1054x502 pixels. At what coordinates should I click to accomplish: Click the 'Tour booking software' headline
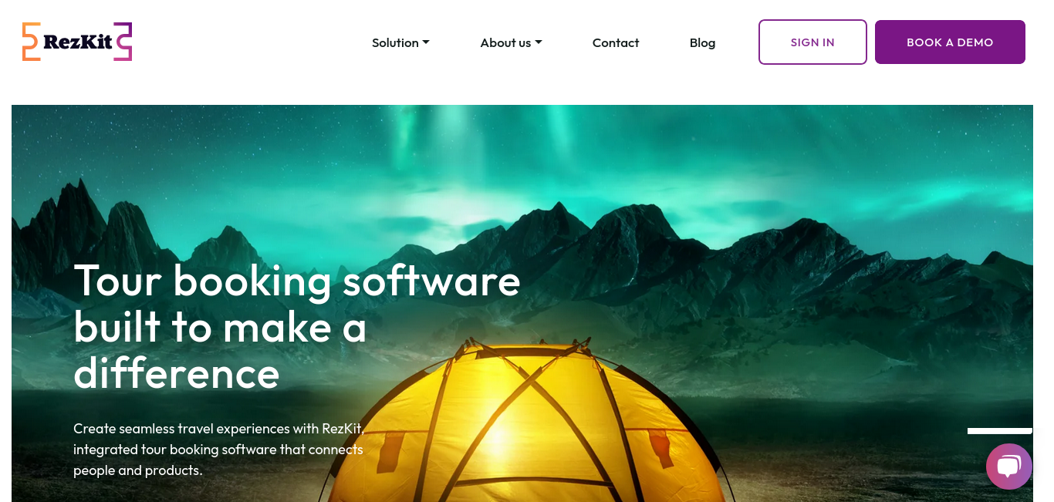click(297, 280)
